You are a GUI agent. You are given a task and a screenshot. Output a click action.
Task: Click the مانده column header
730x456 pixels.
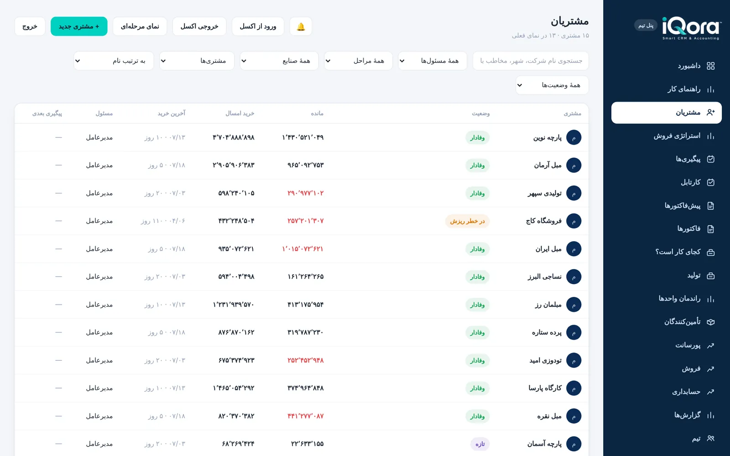coord(317,113)
